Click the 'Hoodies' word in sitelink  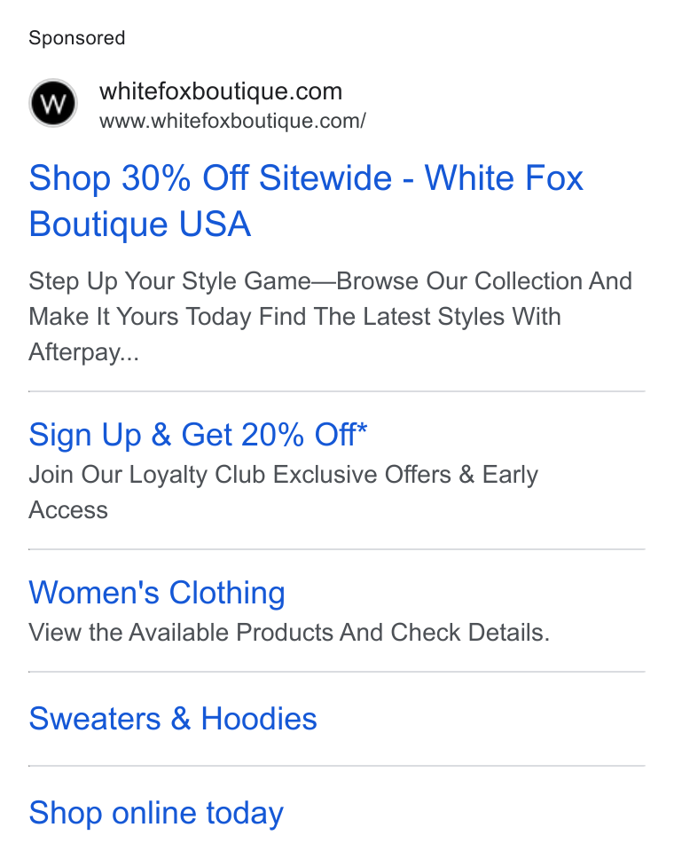click(259, 719)
